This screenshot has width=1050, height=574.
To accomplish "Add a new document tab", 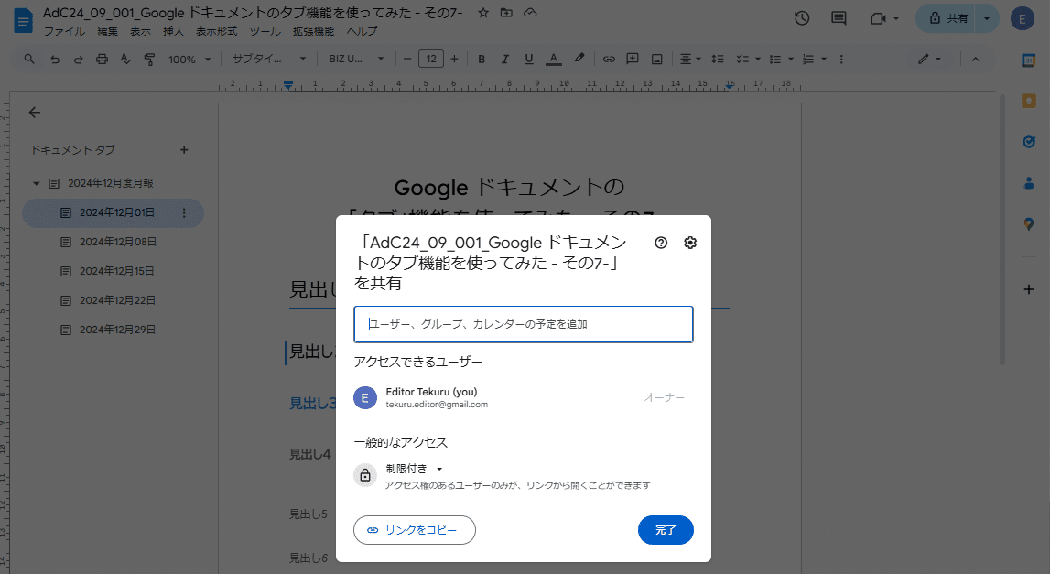I will pyautogui.click(x=184, y=150).
